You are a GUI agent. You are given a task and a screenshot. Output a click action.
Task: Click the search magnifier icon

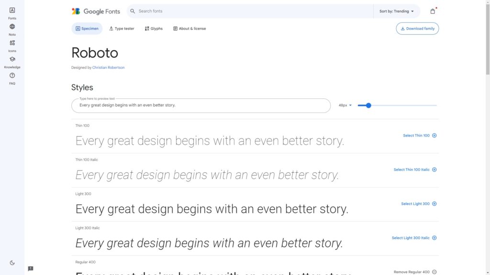132,11
